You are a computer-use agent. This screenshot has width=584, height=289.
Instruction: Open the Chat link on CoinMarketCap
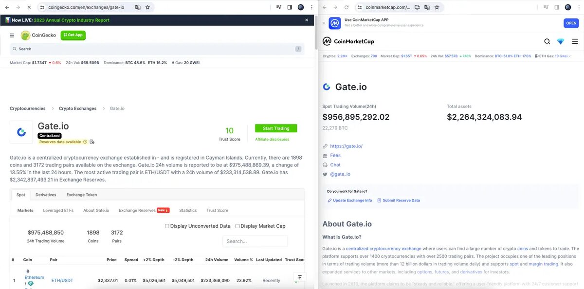335,164
